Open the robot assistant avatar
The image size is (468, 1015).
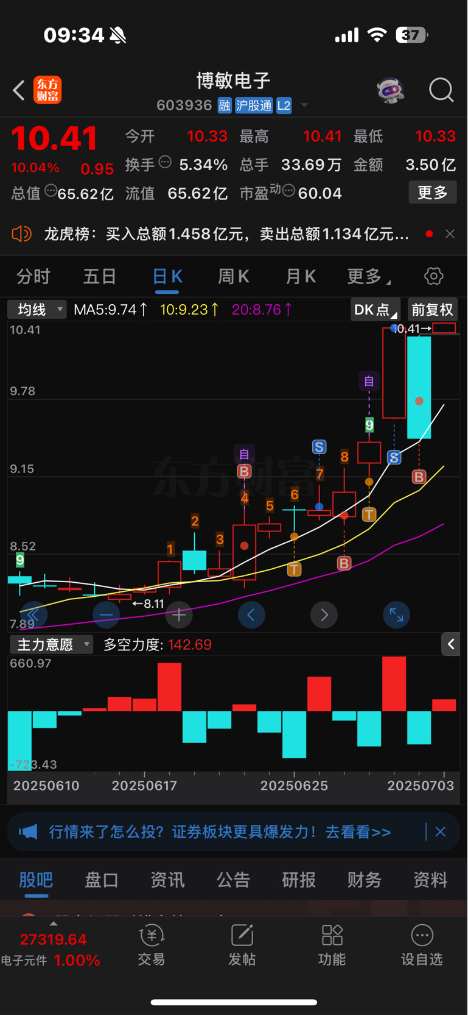click(390, 90)
